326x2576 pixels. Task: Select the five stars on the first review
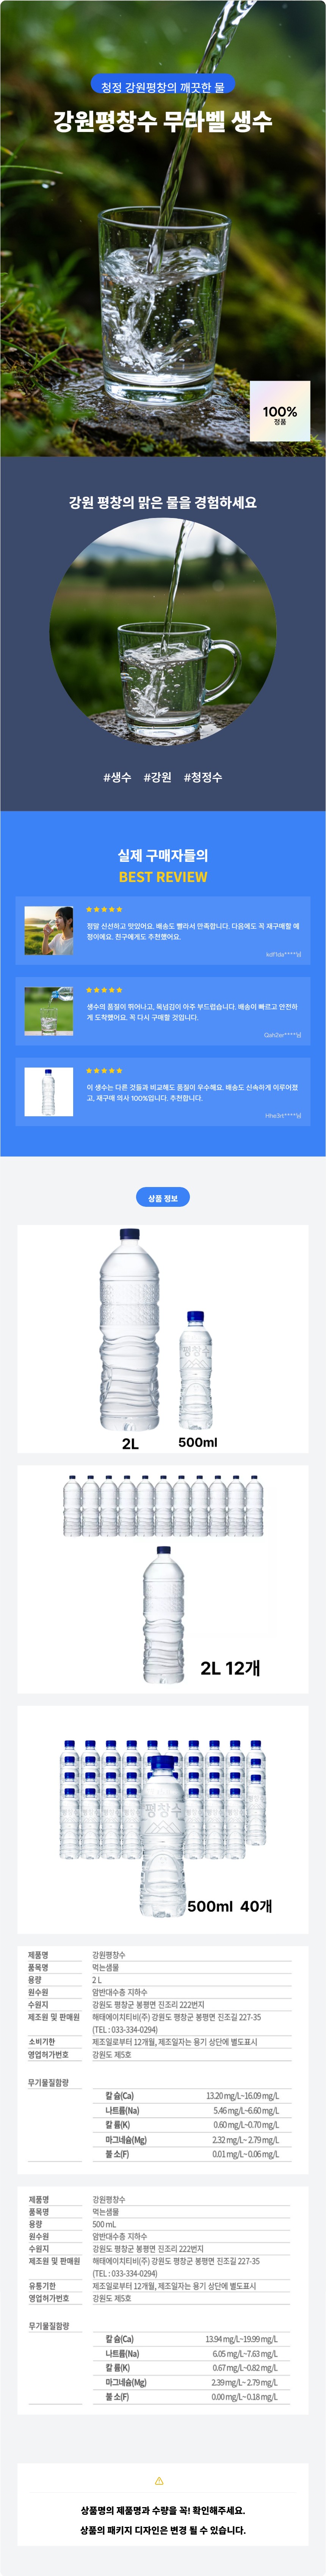coord(105,909)
